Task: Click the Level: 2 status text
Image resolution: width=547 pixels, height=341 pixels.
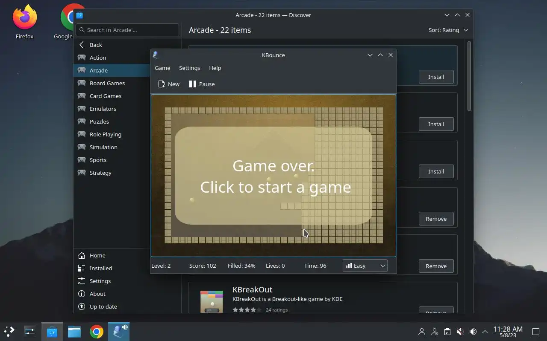Action: pos(161,266)
